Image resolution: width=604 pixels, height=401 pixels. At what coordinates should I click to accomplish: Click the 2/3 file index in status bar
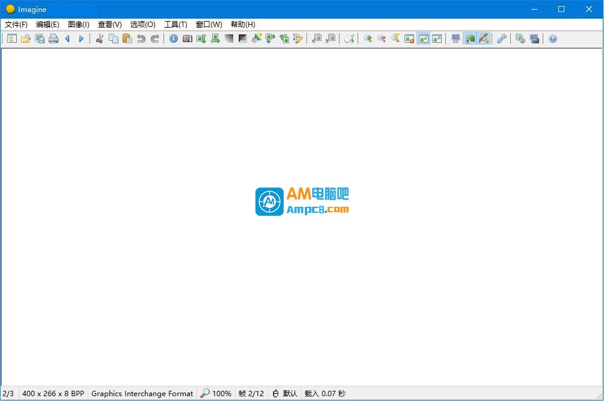point(8,394)
